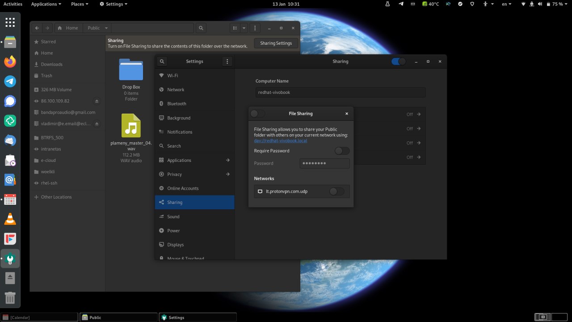Turn off the main Sharing switch in header
The height and width of the screenshot is (322, 572).
pos(399,61)
